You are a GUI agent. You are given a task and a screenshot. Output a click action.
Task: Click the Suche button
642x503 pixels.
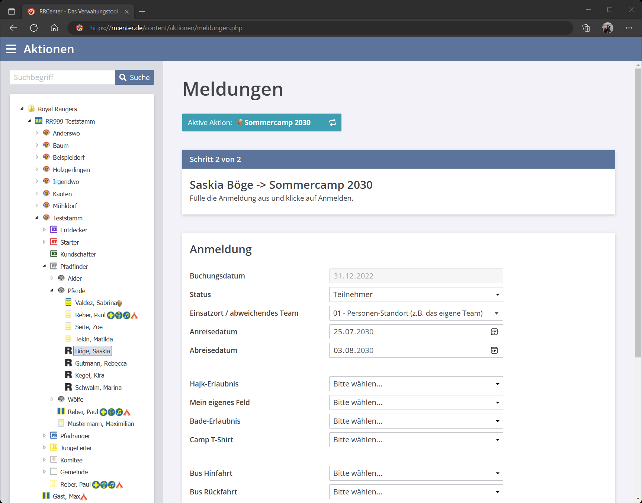134,77
